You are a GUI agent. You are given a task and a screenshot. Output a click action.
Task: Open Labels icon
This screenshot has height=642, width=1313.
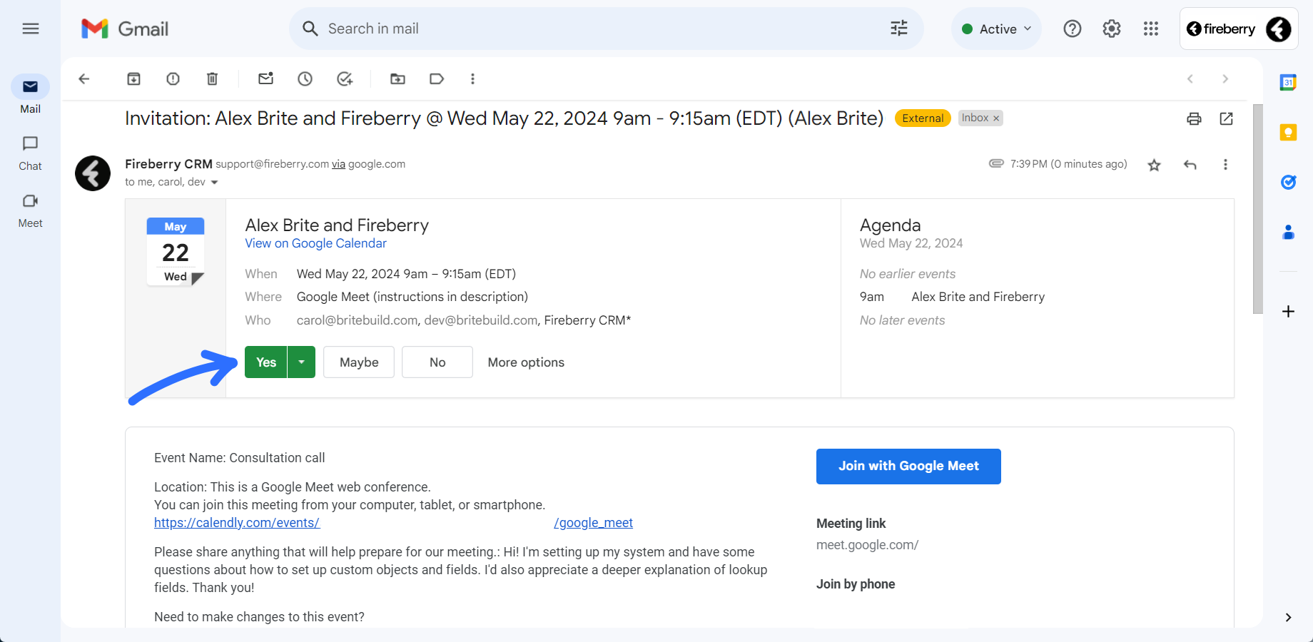pos(437,79)
